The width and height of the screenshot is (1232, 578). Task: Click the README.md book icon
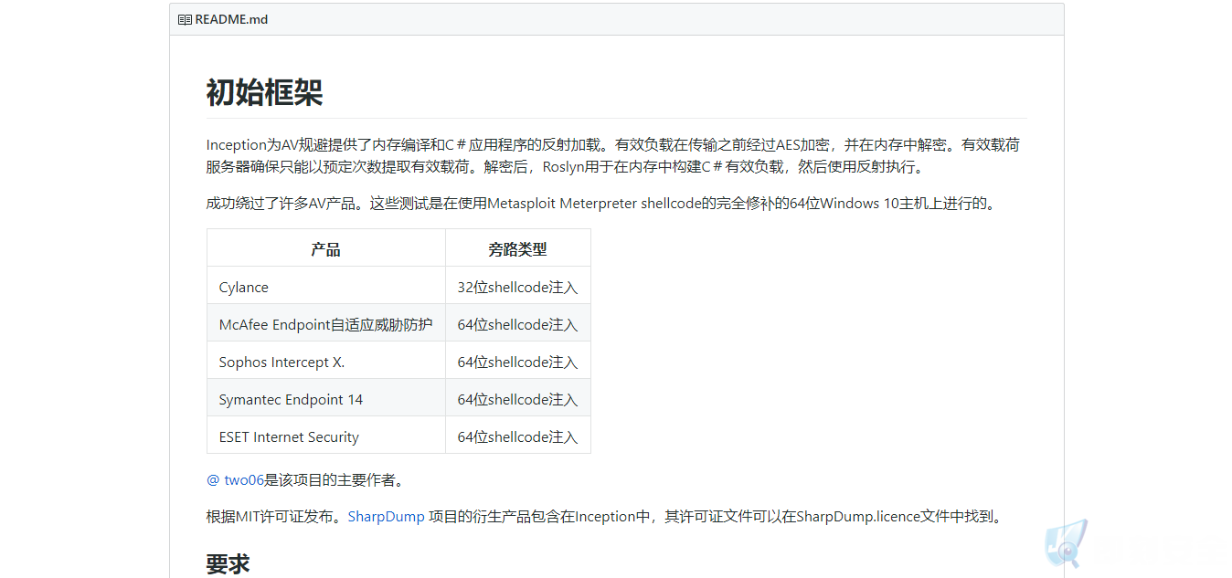pos(185,19)
